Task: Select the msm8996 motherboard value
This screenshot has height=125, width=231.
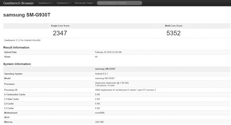Action: (x=100, y=113)
